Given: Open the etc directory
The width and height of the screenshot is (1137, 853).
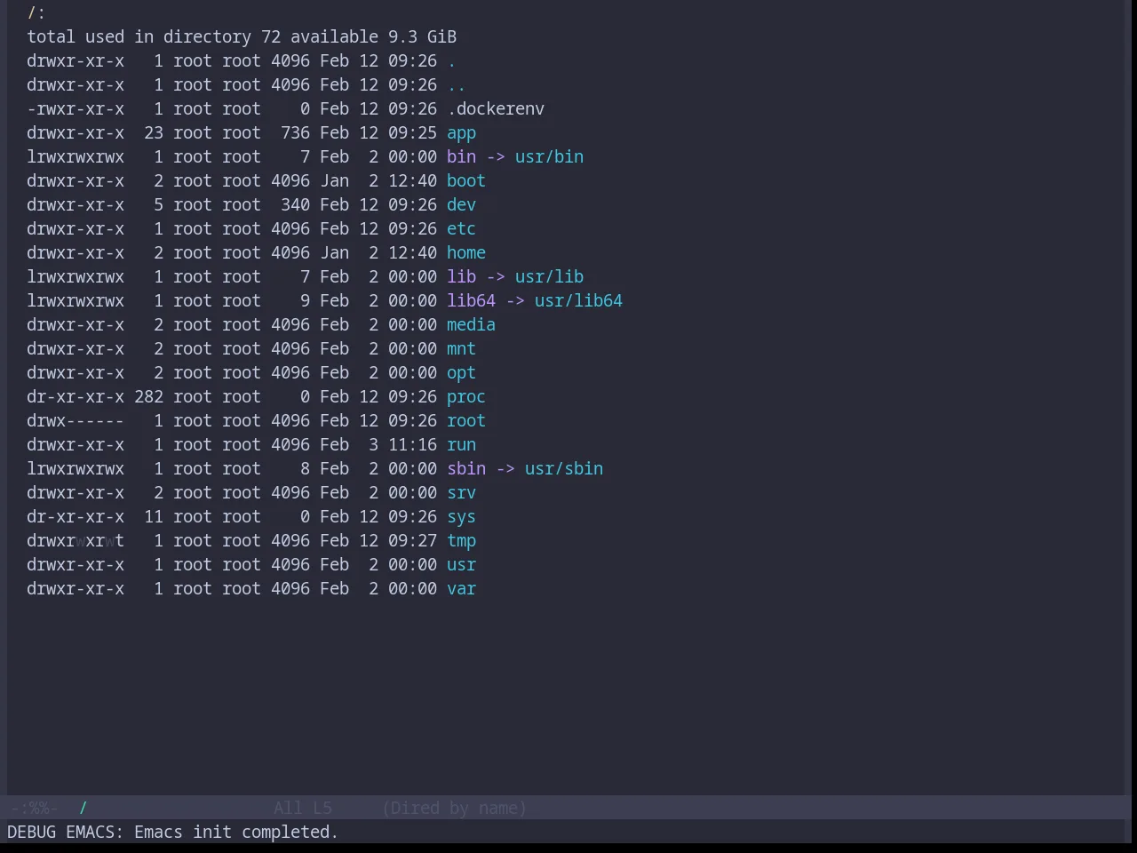Looking at the screenshot, I should 461,229.
